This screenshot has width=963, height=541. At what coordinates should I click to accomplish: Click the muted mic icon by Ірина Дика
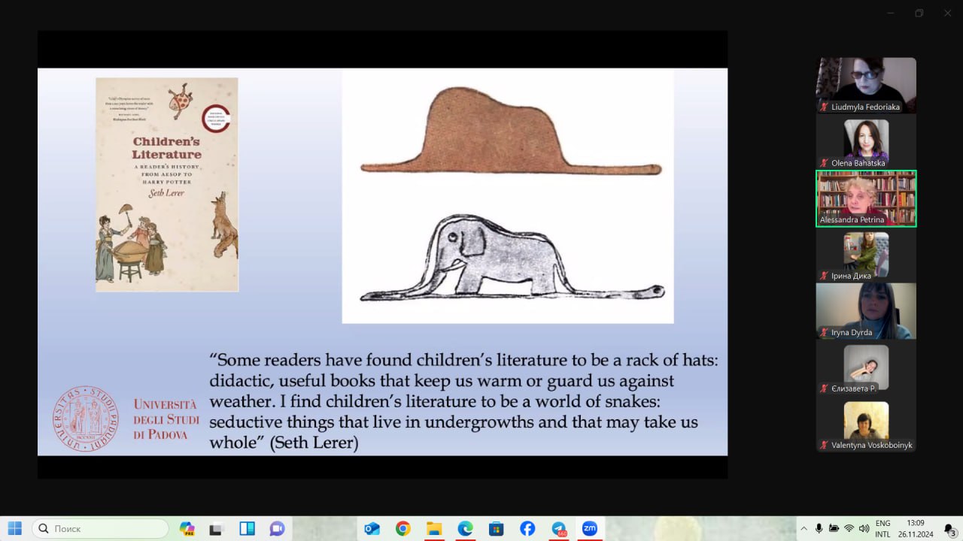pos(824,276)
